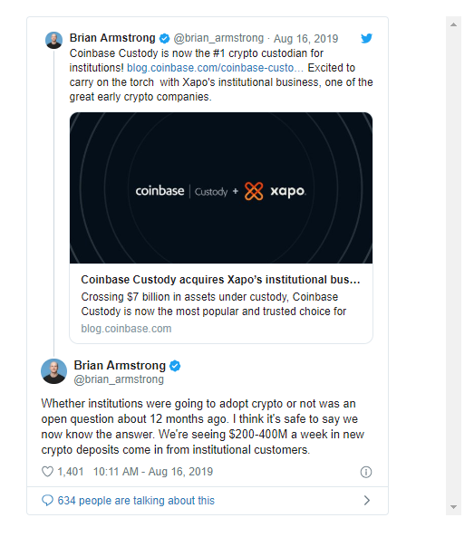The image size is (474, 537).
Task: Expand conversation with right chevron arrow
Action: click(367, 501)
